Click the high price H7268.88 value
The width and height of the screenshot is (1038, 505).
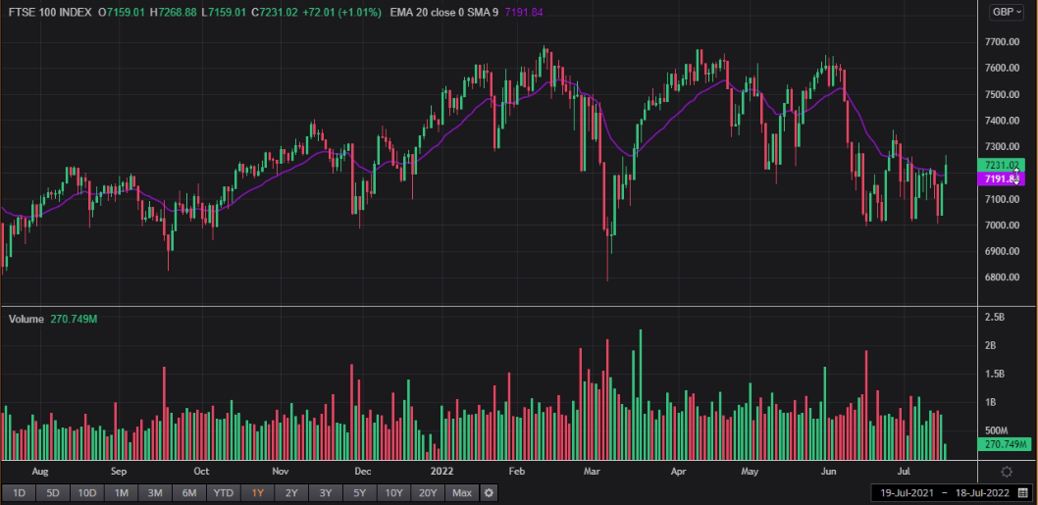click(x=174, y=13)
